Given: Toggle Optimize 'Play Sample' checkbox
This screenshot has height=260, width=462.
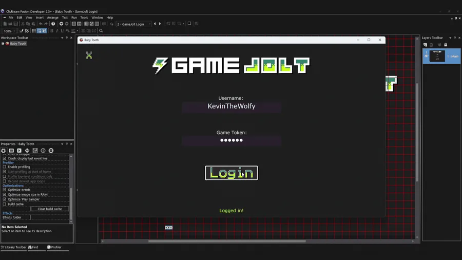Looking at the screenshot, I should point(5,199).
